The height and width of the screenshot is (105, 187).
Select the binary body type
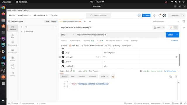click(x=114, y=45)
